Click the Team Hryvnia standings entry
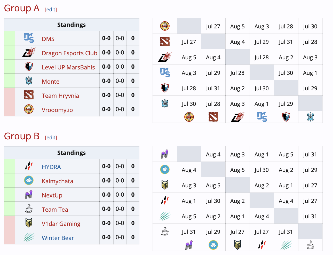The height and width of the screenshot is (255, 333). click(61, 95)
